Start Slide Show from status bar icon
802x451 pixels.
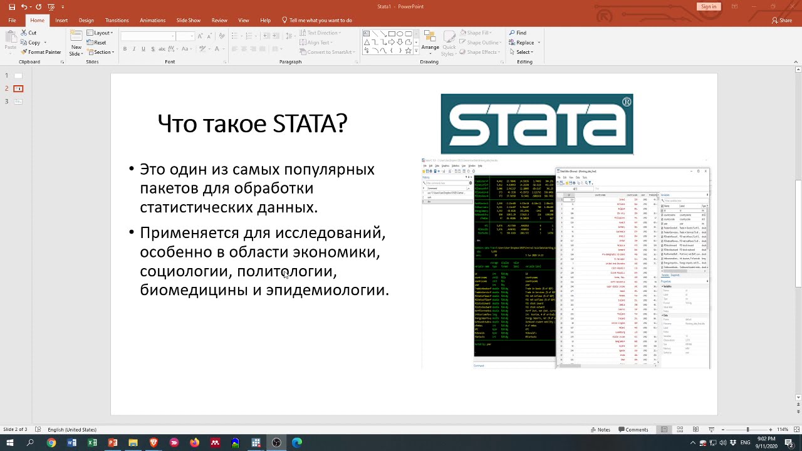pyautogui.click(x=713, y=430)
